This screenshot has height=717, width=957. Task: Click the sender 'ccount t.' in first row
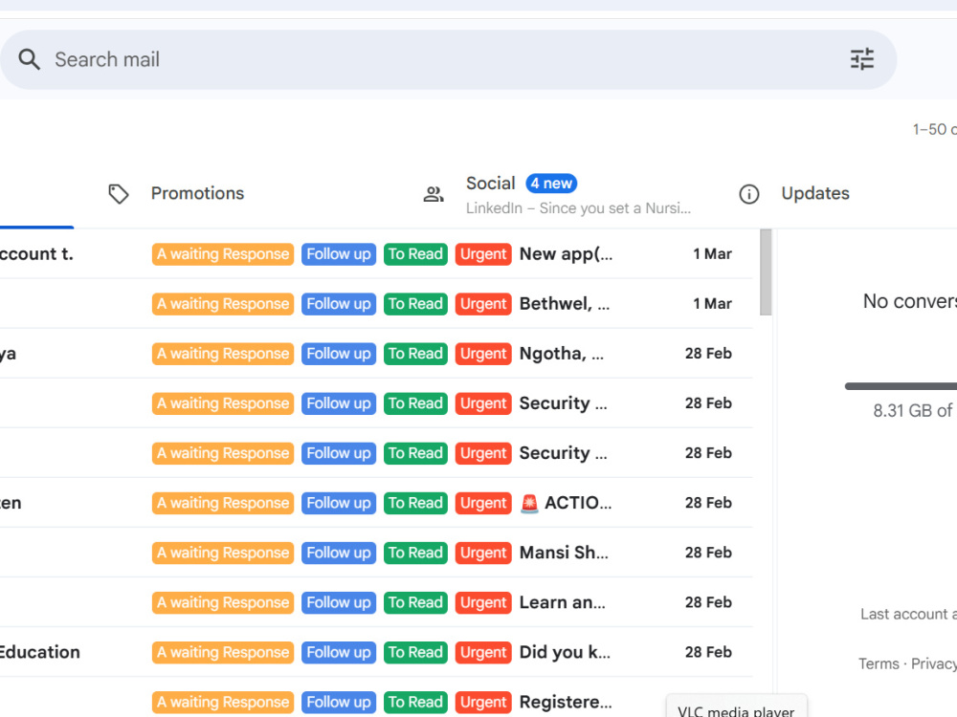point(36,253)
